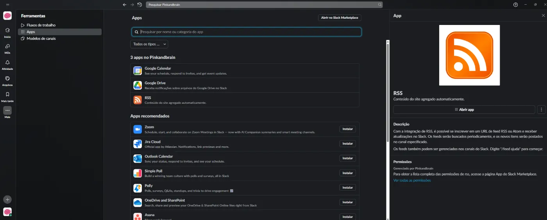The width and height of the screenshot is (547, 220).
Task: Open the RSS app more options menu
Action: tap(541, 110)
